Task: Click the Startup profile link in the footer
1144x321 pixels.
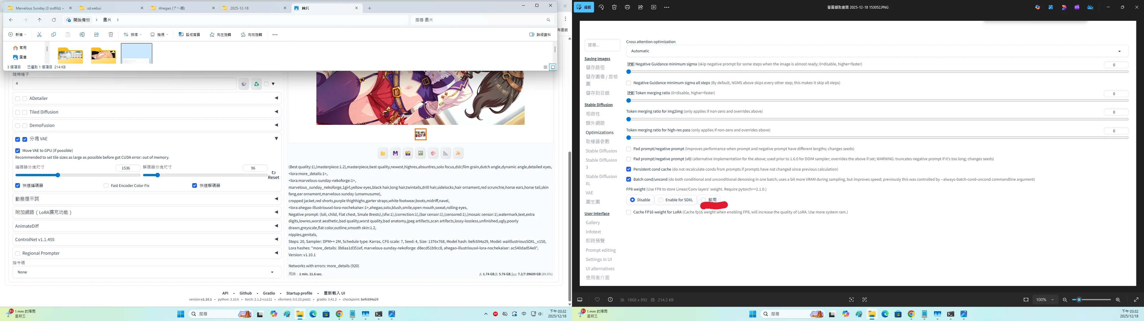Action: pyautogui.click(x=299, y=293)
